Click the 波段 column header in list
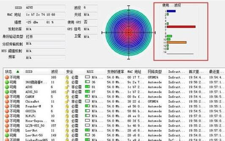This screenshot has height=141, width=225. click(x=54, y=72)
